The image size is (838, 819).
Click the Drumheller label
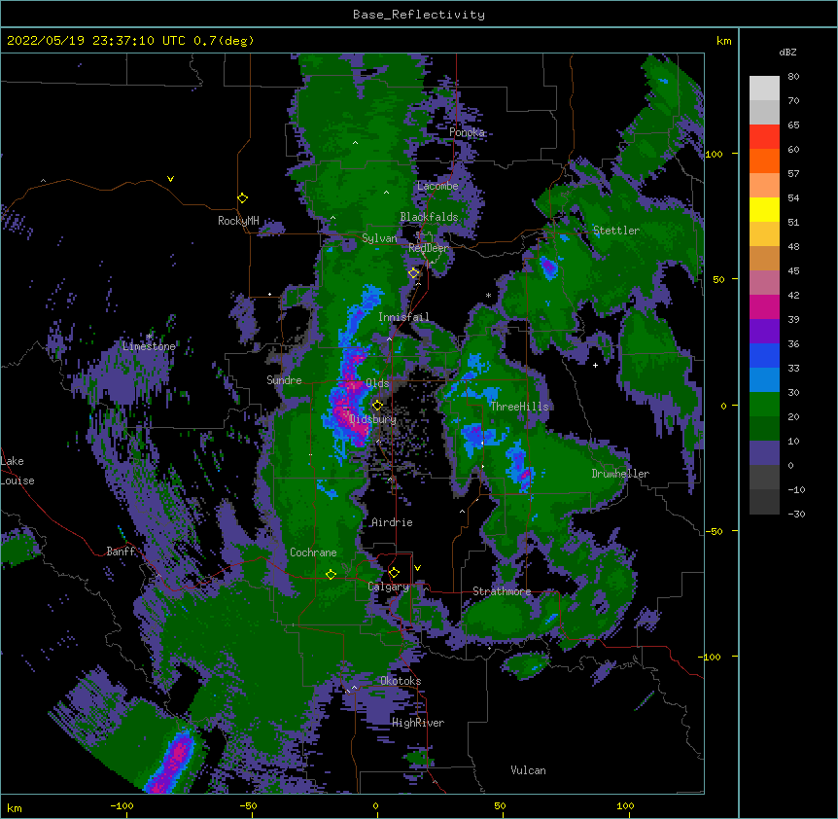pyautogui.click(x=620, y=474)
